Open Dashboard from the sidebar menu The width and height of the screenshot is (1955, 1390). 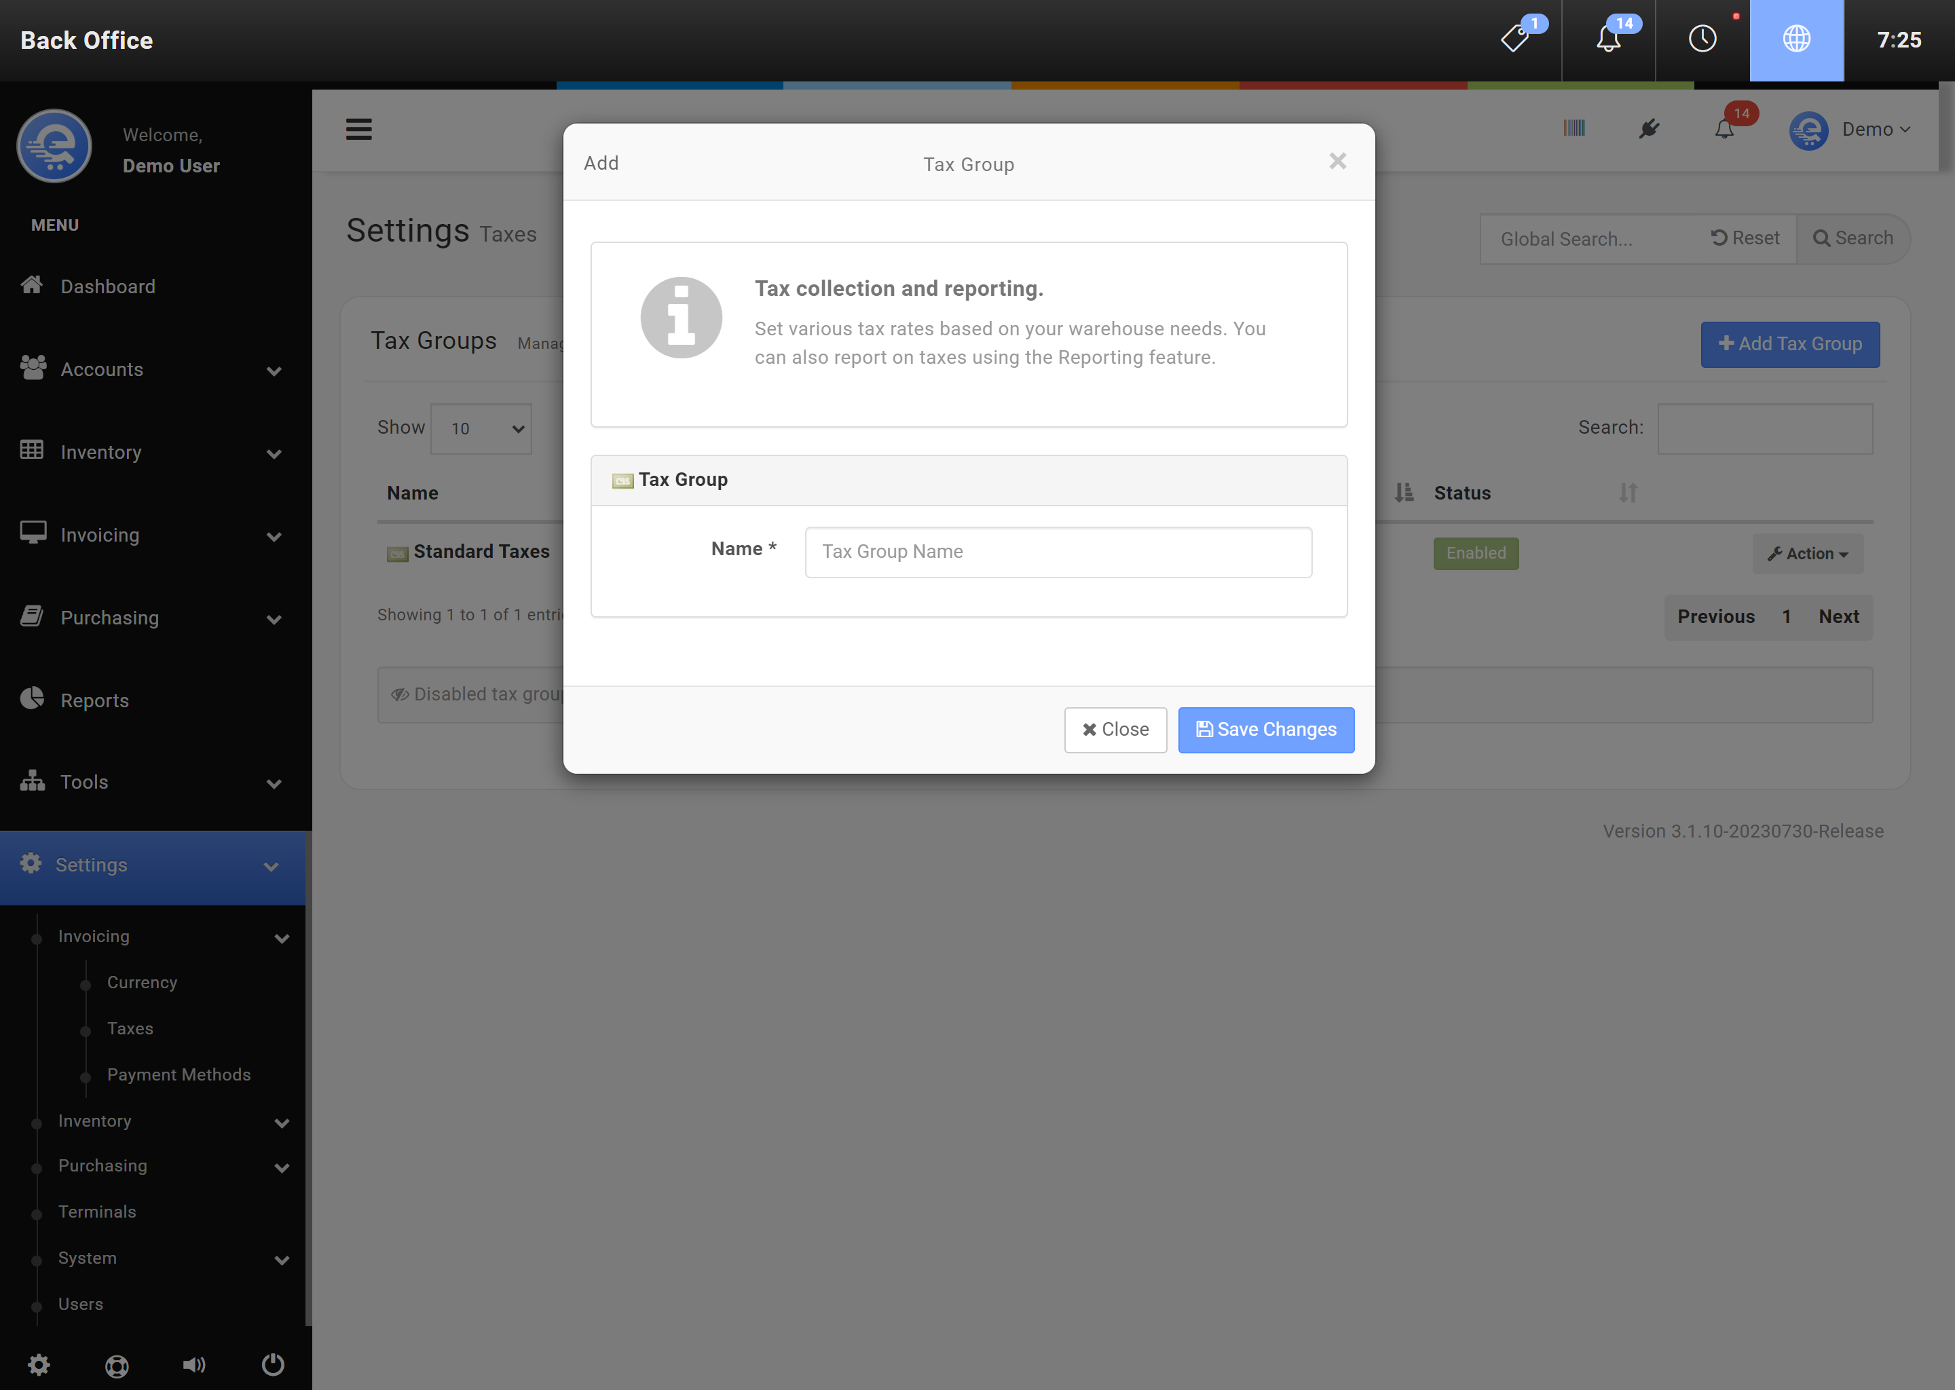click(108, 286)
